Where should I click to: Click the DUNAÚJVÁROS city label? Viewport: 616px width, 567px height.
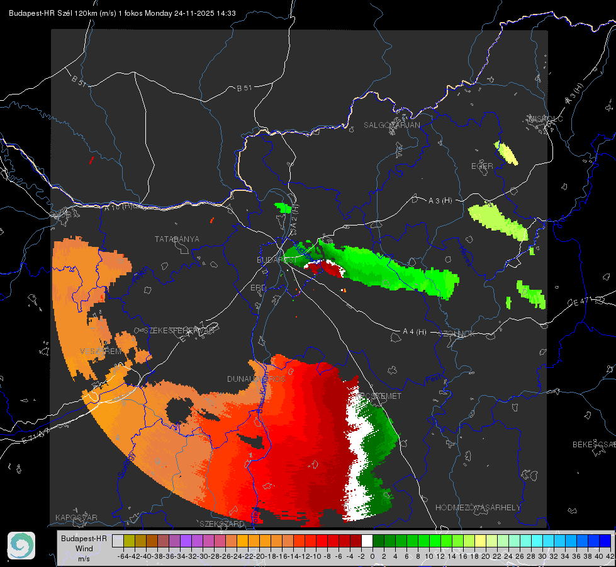coord(256,379)
